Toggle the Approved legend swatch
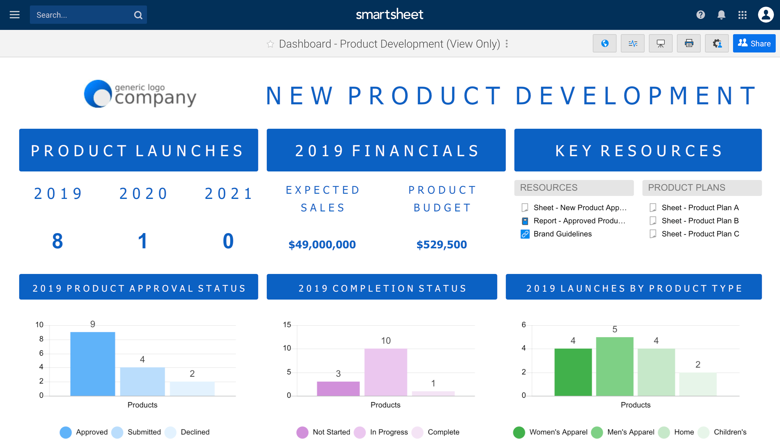 66,432
